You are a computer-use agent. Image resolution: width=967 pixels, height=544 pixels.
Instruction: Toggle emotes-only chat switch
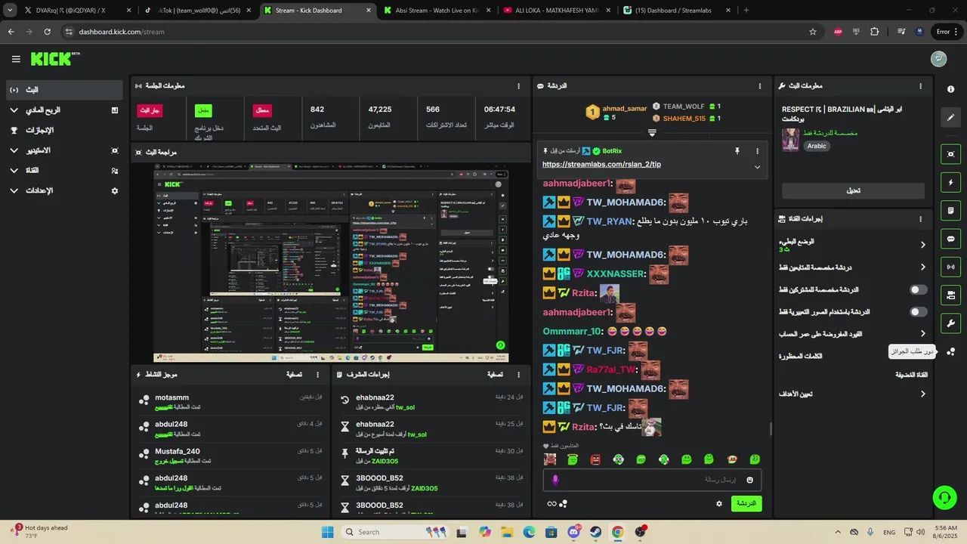coord(918,312)
